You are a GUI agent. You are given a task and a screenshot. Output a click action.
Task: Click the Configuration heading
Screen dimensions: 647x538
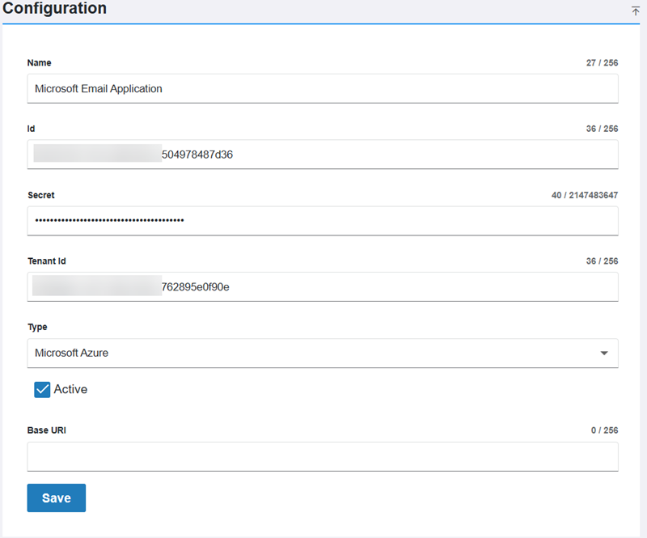click(55, 8)
